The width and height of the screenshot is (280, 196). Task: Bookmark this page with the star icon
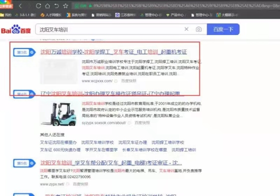[65, 6]
